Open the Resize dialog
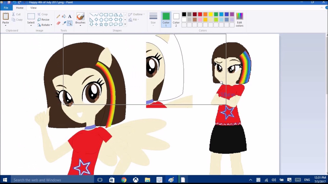328x184 pixels. click(43, 20)
